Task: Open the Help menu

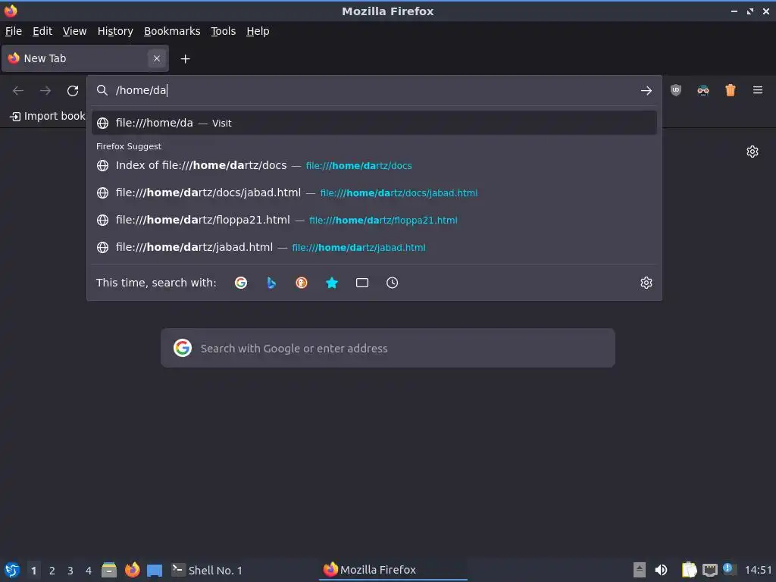Action: (258, 31)
